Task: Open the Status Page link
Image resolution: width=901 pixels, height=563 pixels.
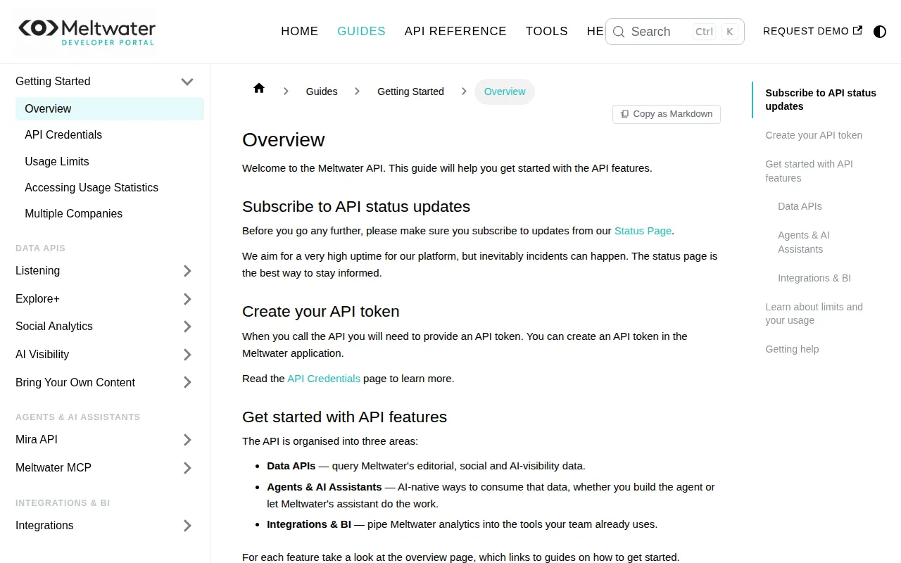Action: point(643,231)
